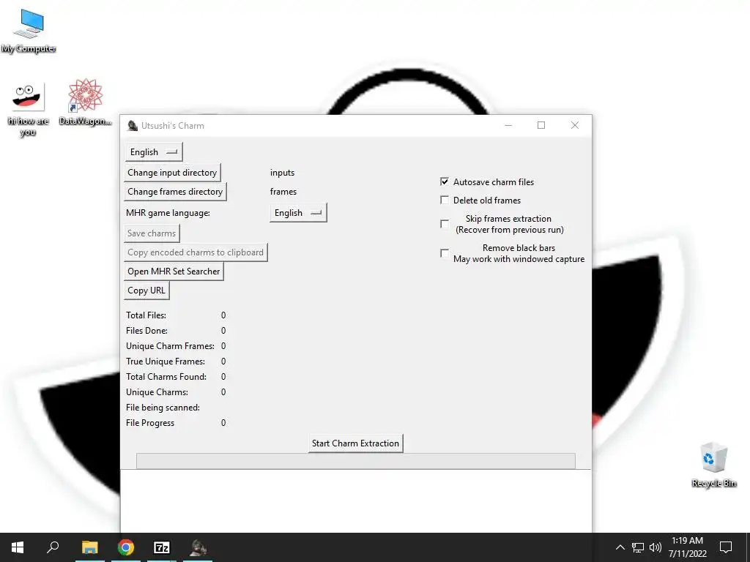
Task: Click the 'Total Charms Found:' label
Action: point(166,377)
